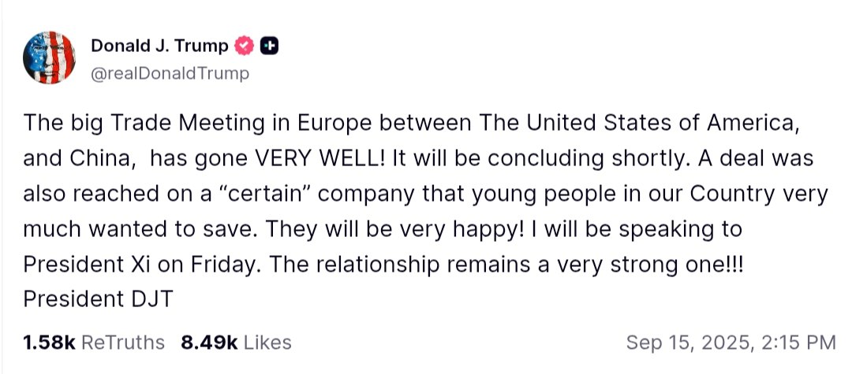Click the "President DJT" signature line
The image size is (852, 374).
tap(97, 299)
